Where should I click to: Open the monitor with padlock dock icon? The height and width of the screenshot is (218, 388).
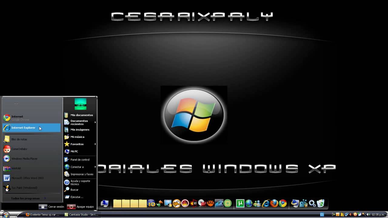pos(168,203)
